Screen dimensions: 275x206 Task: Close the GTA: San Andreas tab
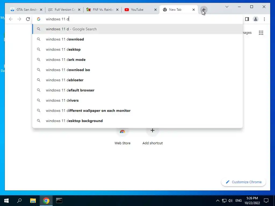pos(41,10)
